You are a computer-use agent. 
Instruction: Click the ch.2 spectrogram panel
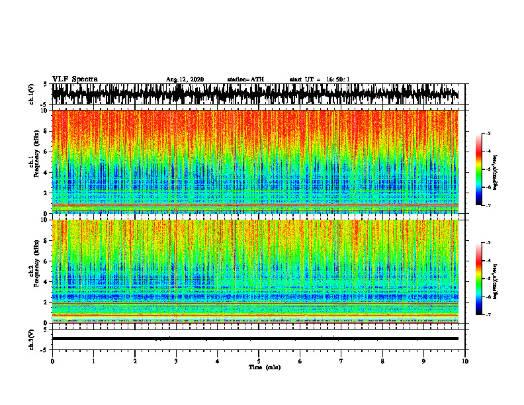(x=255, y=271)
